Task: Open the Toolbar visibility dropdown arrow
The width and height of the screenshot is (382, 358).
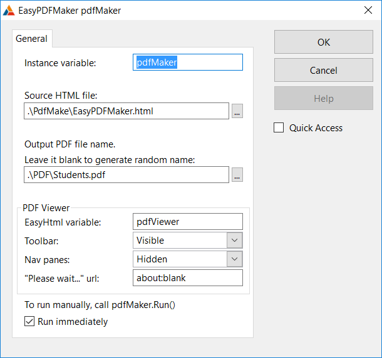Action: [235, 241]
